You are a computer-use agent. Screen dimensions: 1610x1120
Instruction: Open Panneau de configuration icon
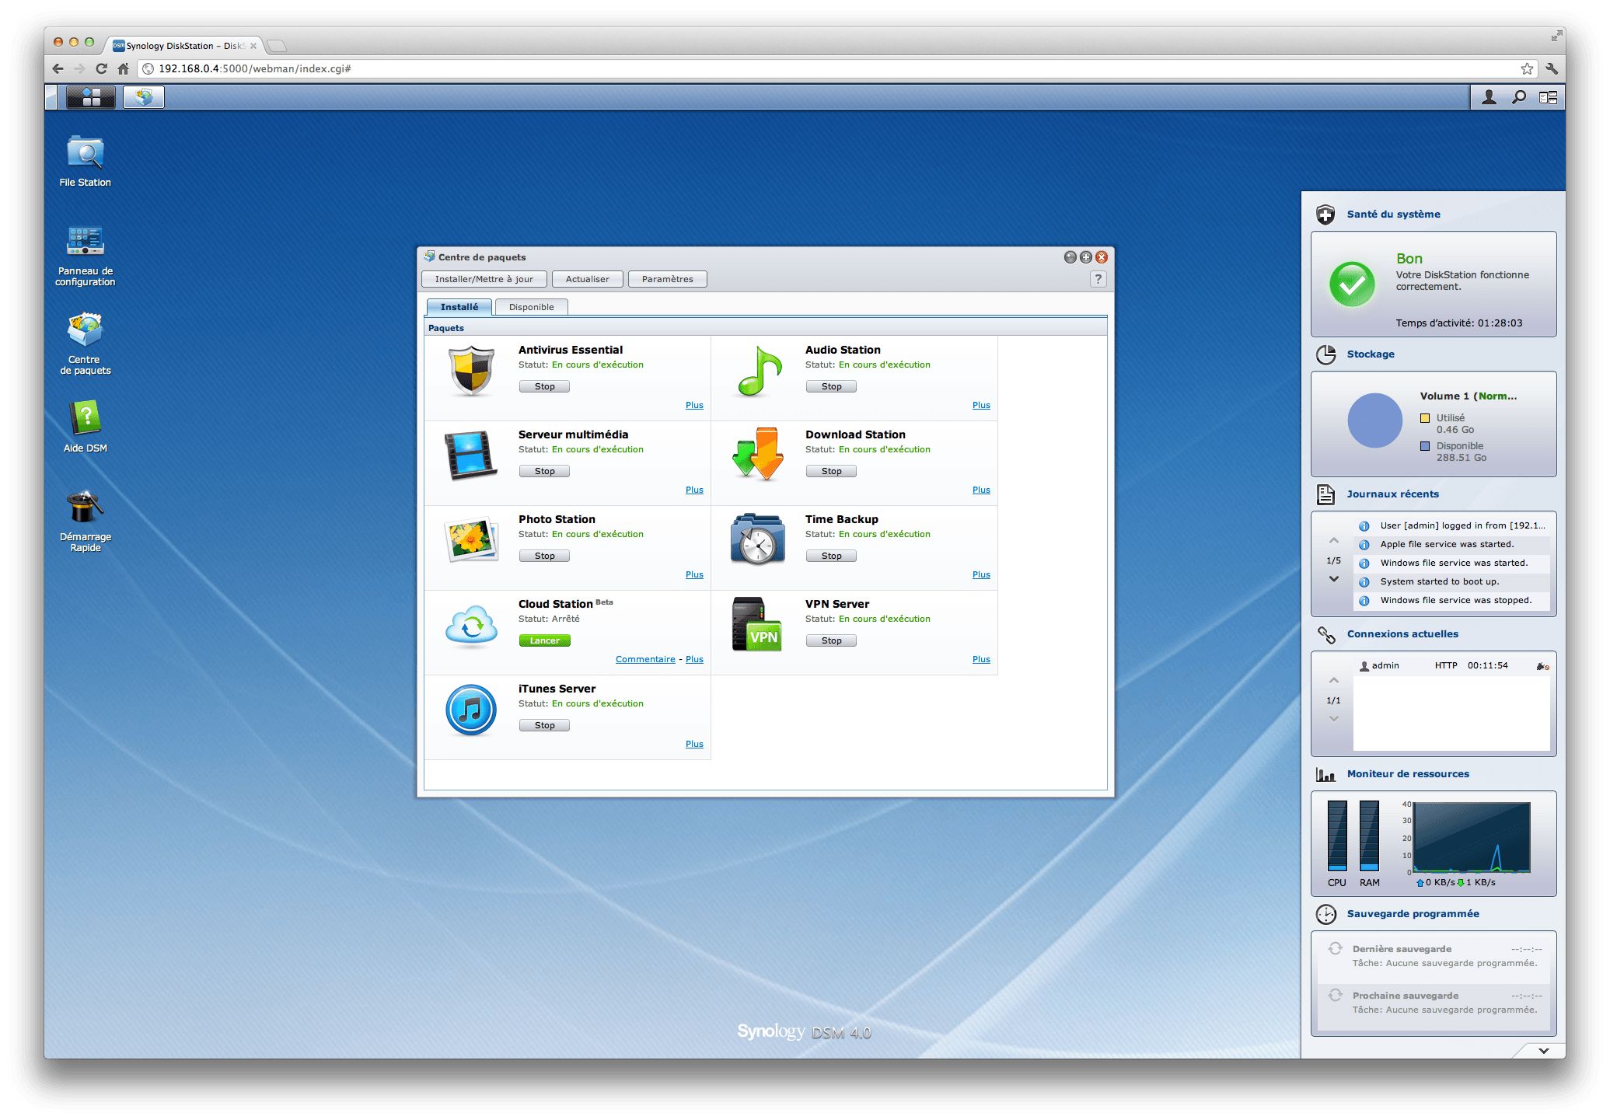[x=85, y=242]
